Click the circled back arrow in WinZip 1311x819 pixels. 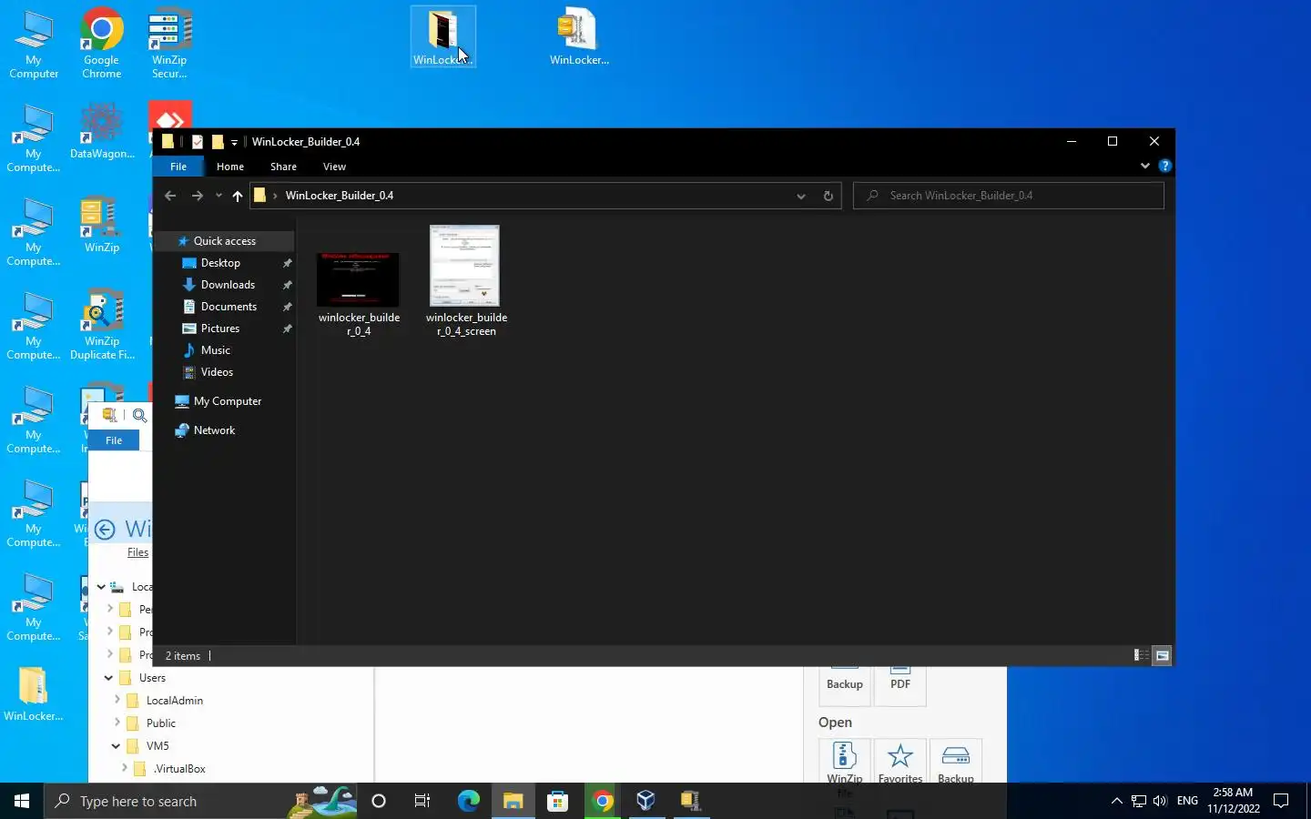[105, 530]
